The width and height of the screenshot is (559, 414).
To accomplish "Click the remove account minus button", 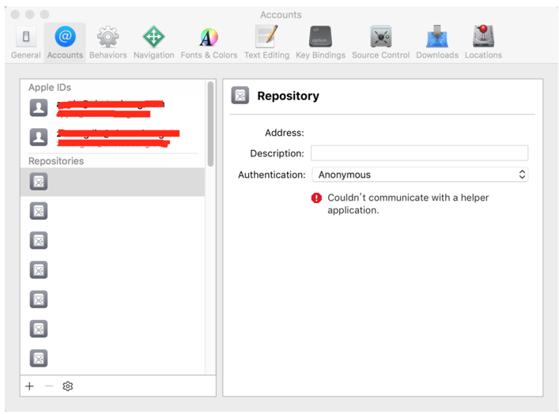I will click(49, 386).
